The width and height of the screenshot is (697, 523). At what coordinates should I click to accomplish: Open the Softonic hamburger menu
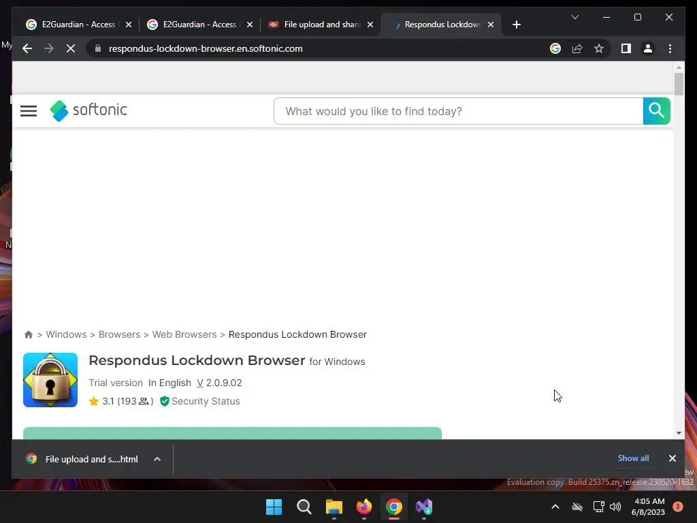pos(29,111)
